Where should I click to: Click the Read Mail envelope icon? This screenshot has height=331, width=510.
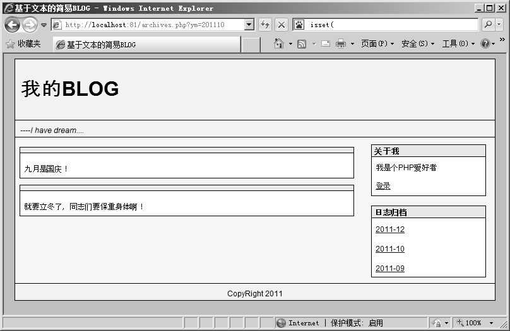[x=326, y=44]
